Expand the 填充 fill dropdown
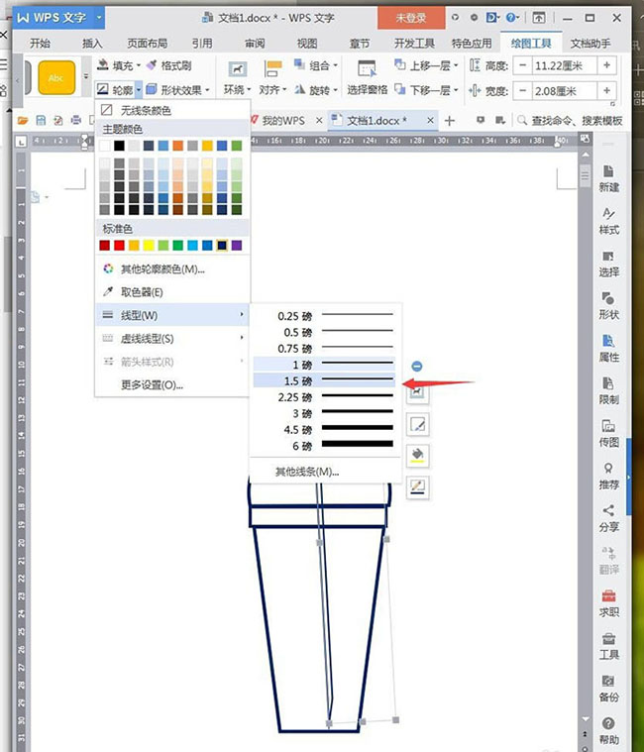The image size is (644, 752). tap(139, 65)
